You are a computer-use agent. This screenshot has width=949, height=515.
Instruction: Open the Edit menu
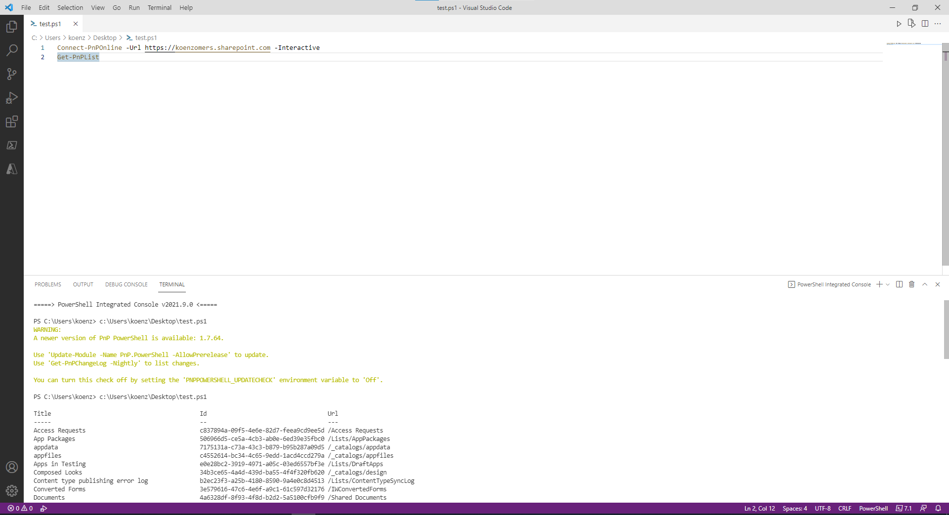click(44, 7)
